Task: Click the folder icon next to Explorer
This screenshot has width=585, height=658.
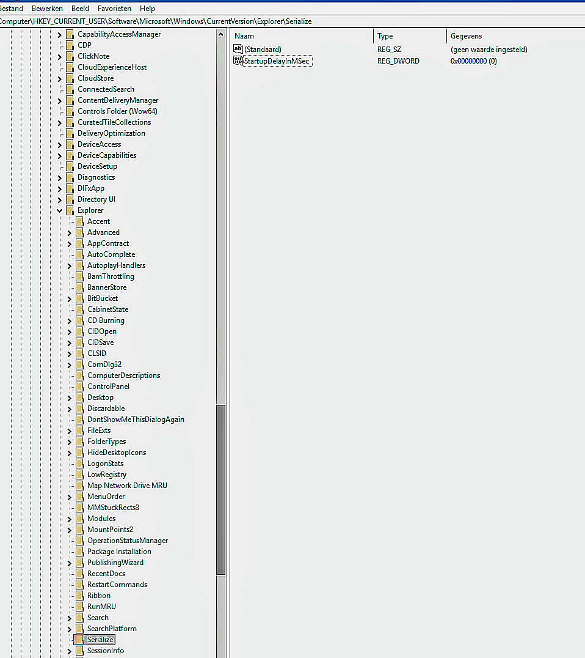Action: coord(70,210)
